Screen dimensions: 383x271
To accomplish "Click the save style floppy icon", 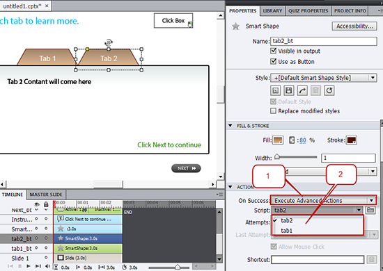I will 289,90.
